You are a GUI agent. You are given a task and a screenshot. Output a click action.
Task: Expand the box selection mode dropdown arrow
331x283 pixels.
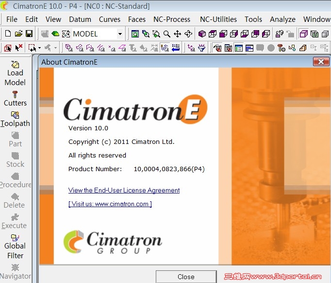[39, 48]
